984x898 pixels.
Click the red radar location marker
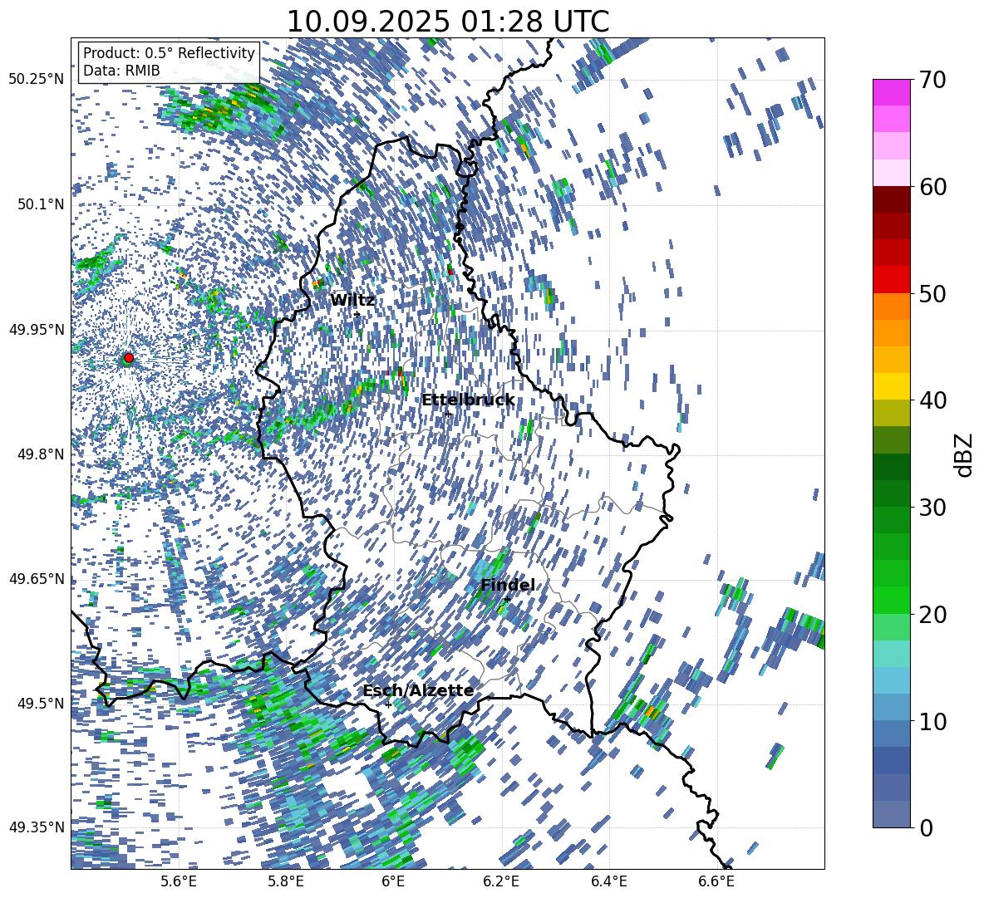click(129, 358)
